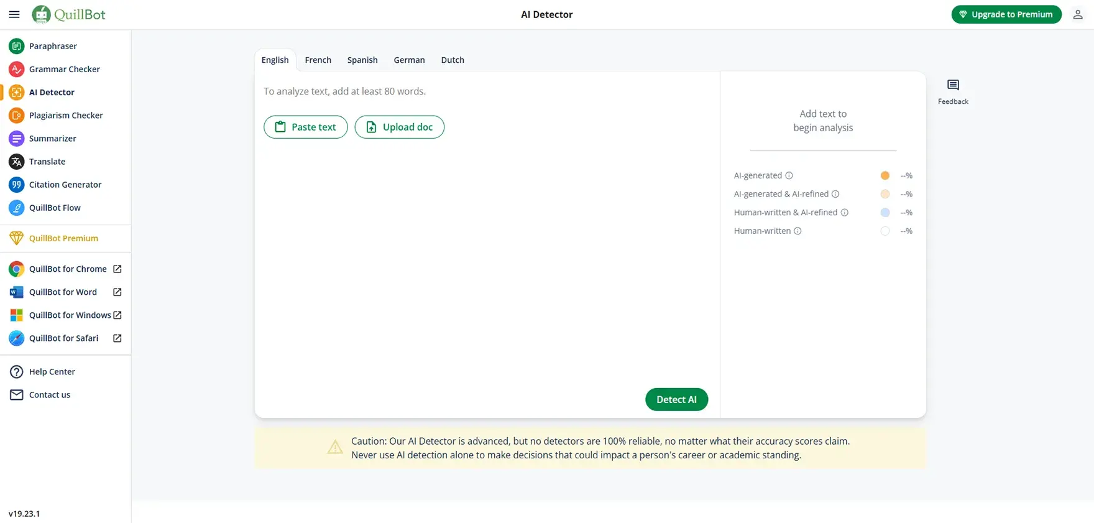The width and height of the screenshot is (1094, 523).
Task: Click the Paraphraser icon in sidebar
Action: click(x=17, y=46)
